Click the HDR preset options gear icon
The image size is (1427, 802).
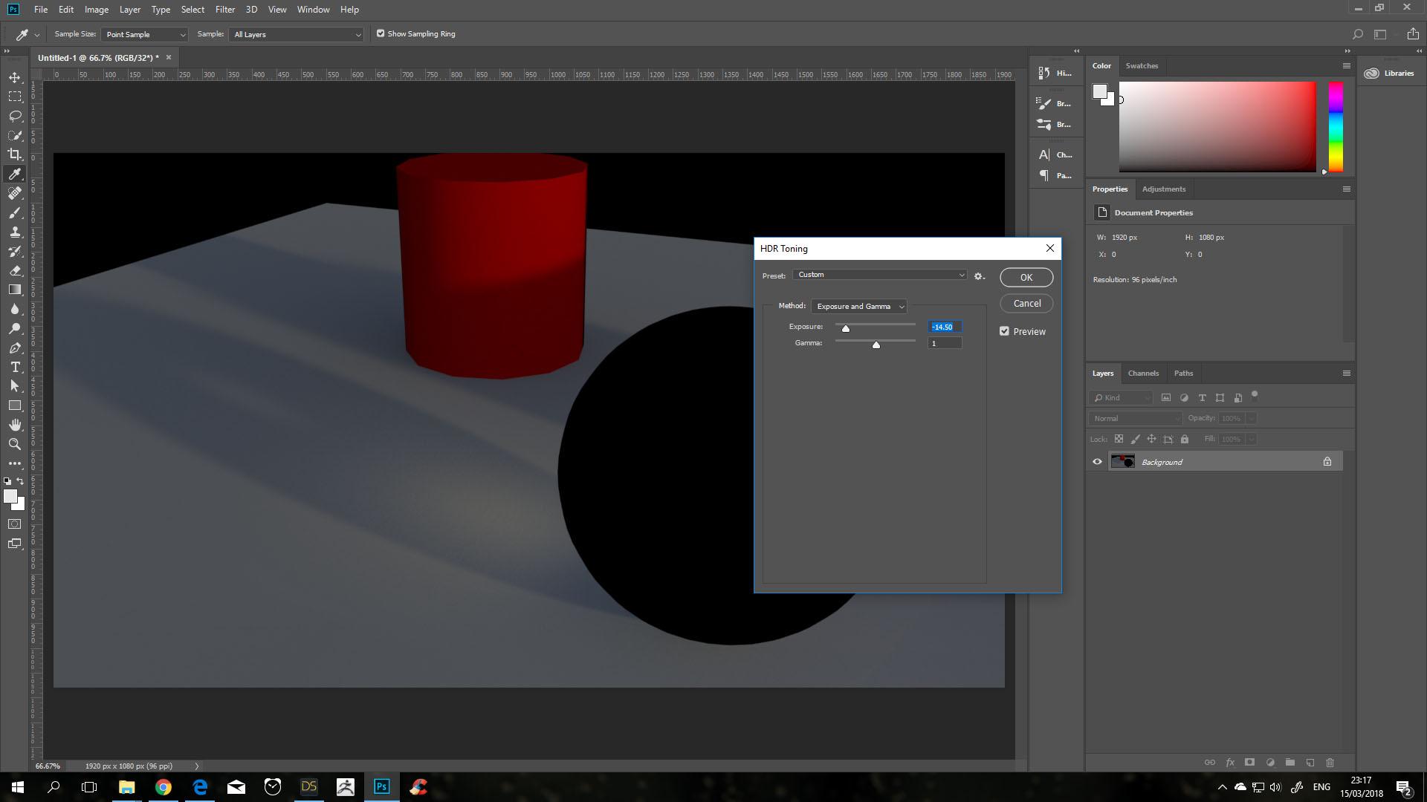tap(979, 276)
